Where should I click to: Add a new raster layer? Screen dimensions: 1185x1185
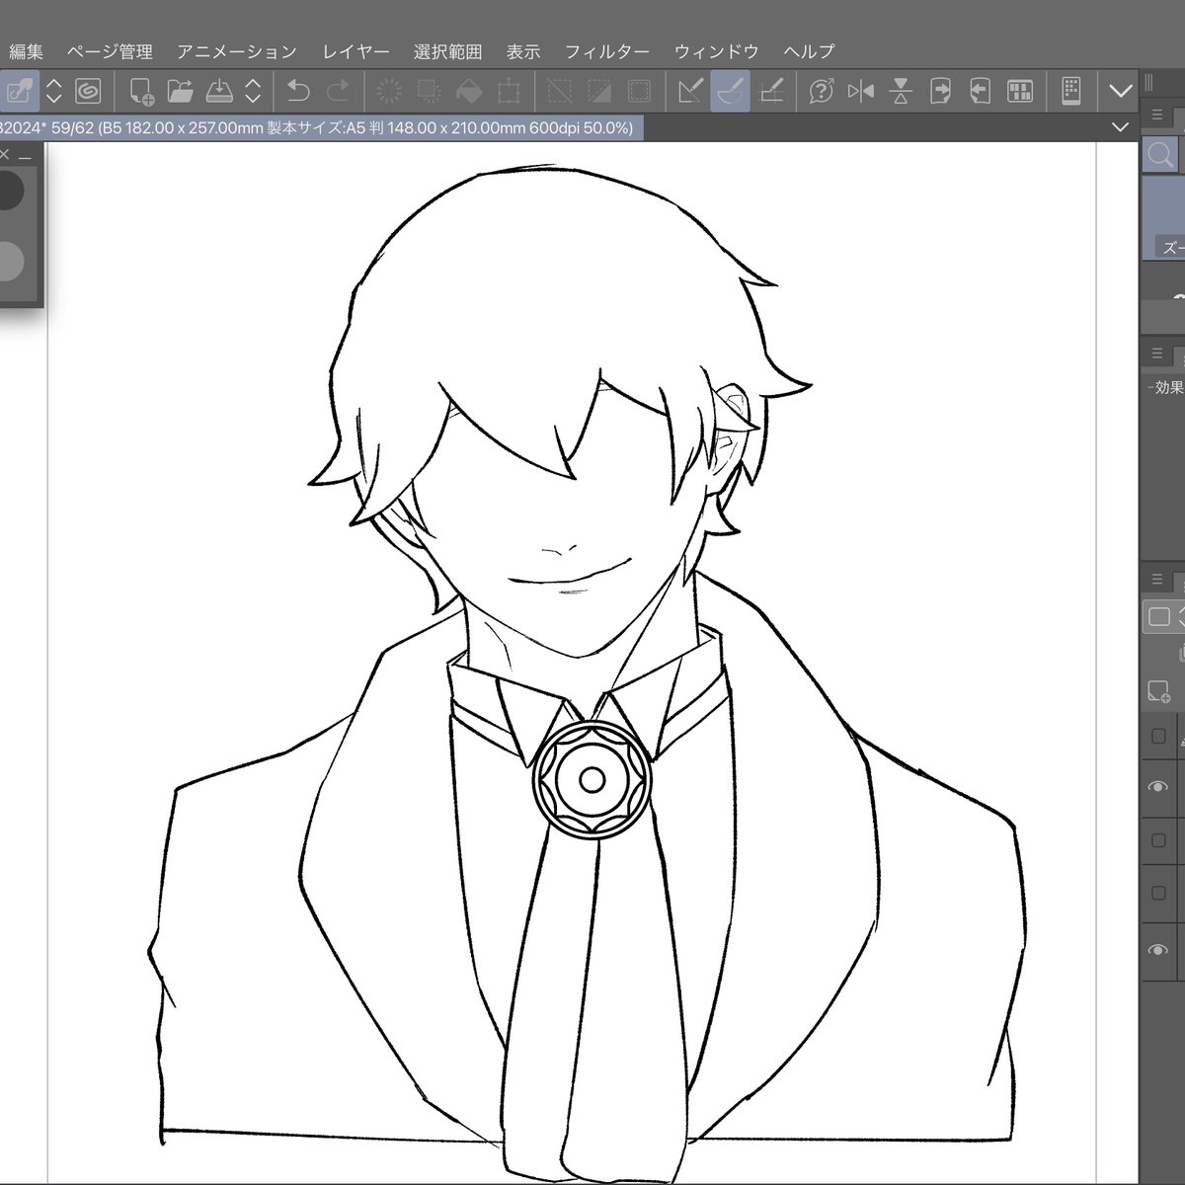point(1159,691)
